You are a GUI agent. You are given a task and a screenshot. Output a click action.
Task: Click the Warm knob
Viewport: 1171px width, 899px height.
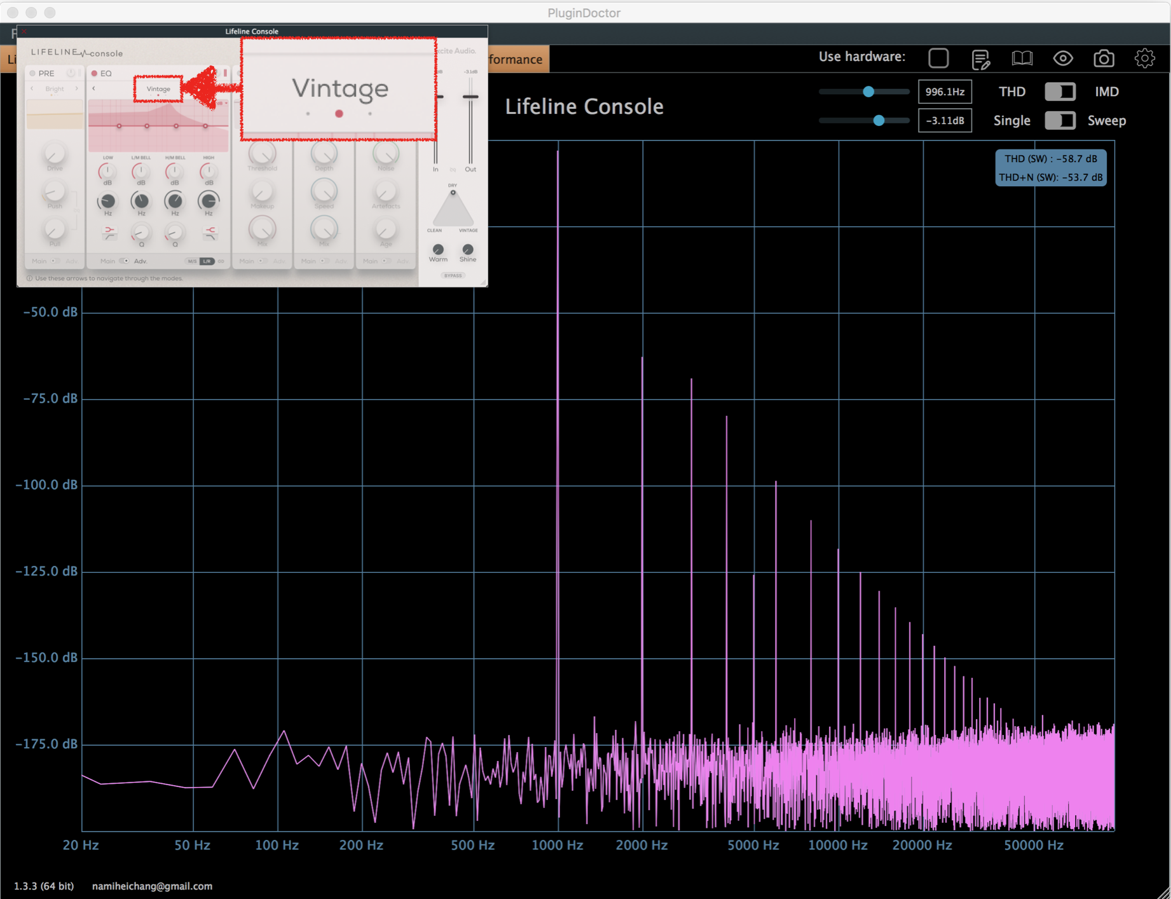tap(438, 249)
